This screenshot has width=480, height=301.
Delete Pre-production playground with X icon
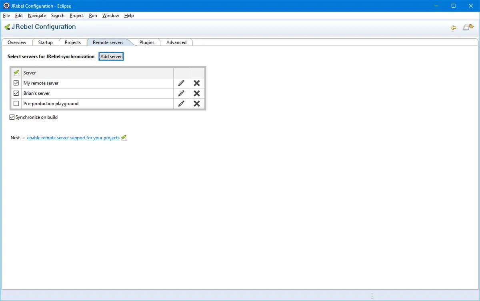(x=197, y=104)
